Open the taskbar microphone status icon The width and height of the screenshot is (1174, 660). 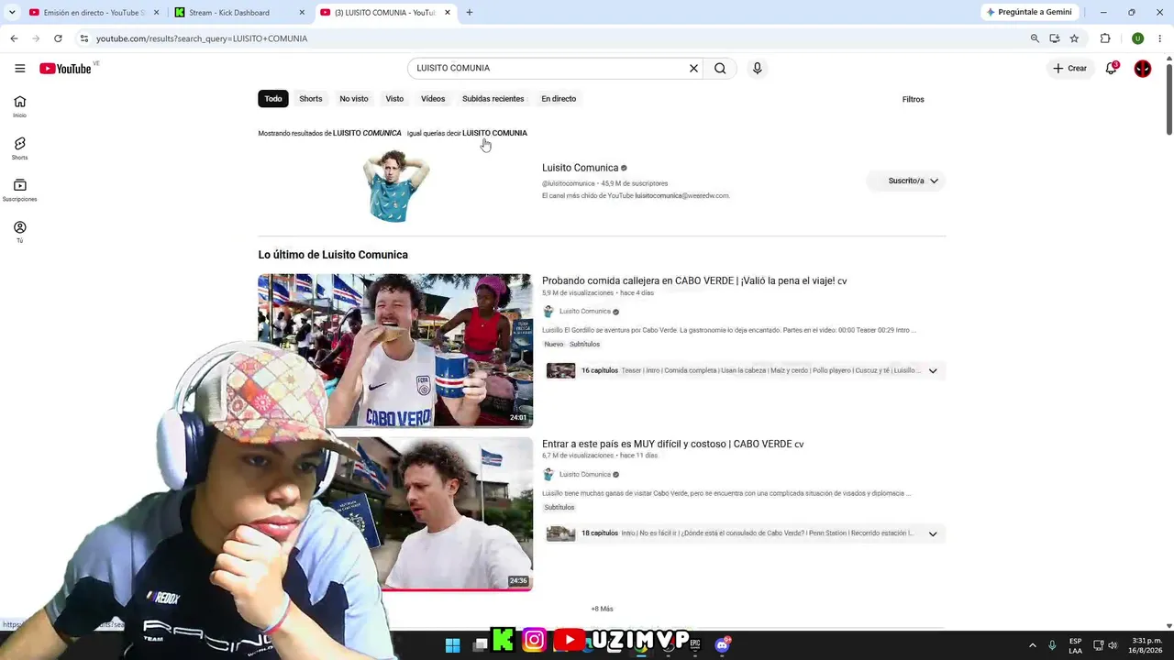pyautogui.click(x=1052, y=645)
